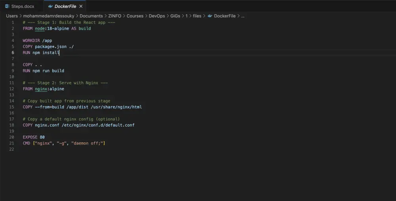Open the DevOps breadcrumb folder

[156, 16]
